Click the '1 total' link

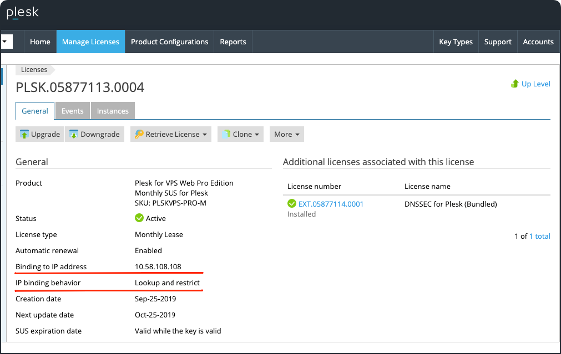(x=539, y=237)
